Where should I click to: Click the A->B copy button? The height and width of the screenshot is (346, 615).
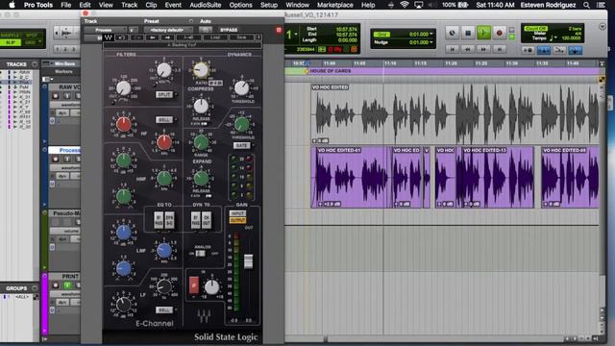(x=188, y=37)
